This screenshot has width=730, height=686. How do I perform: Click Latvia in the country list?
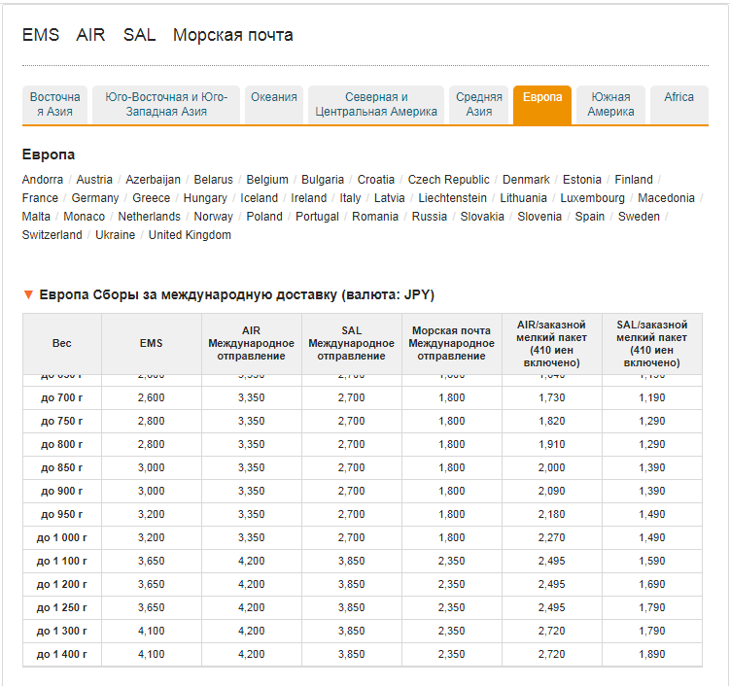(390, 198)
